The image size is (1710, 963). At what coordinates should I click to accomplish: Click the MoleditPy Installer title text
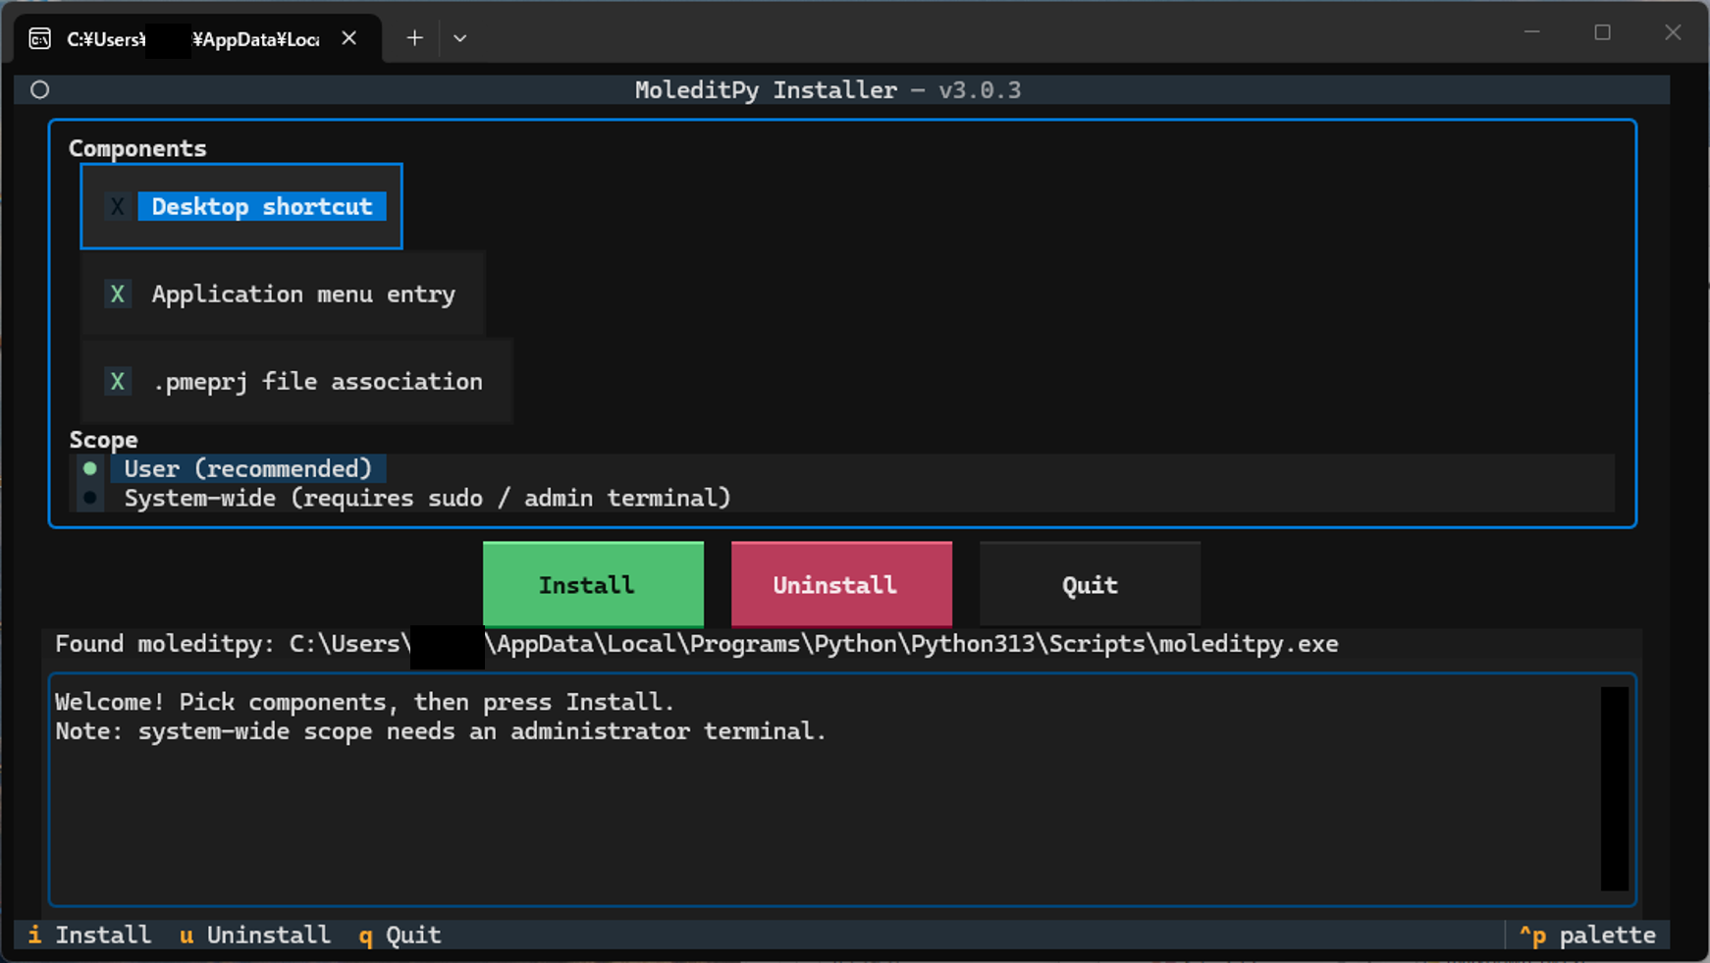(x=828, y=89)
